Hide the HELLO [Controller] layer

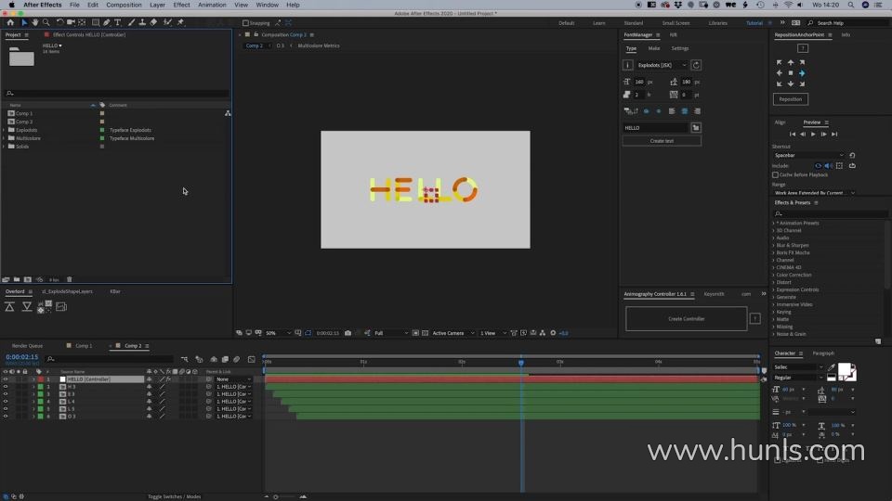[x=6, y=379]
